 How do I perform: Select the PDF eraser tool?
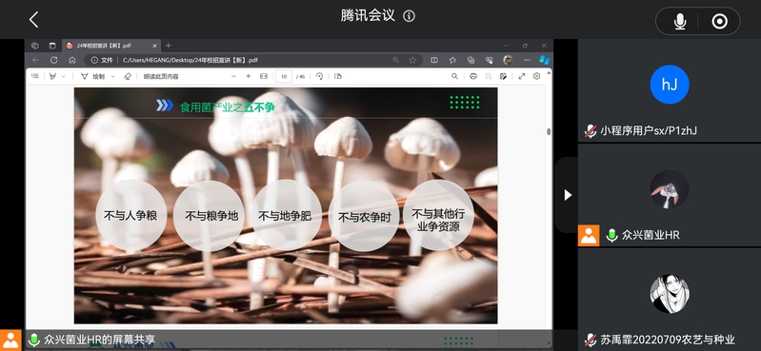click(128, 76)
